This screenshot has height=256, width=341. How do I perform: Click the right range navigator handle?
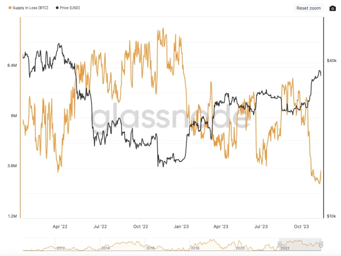(321, 244)
